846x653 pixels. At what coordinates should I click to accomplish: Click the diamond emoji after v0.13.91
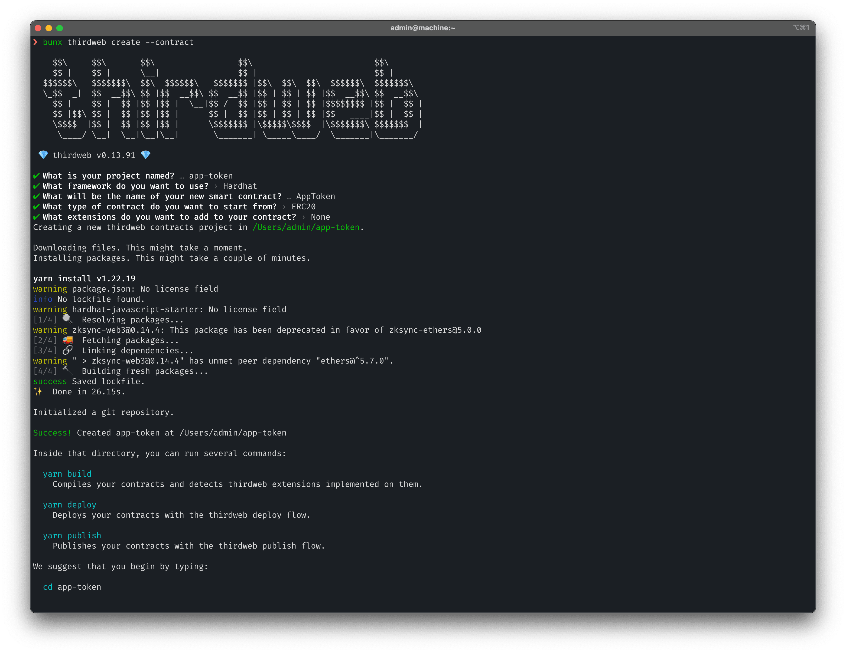pos(146,155)
